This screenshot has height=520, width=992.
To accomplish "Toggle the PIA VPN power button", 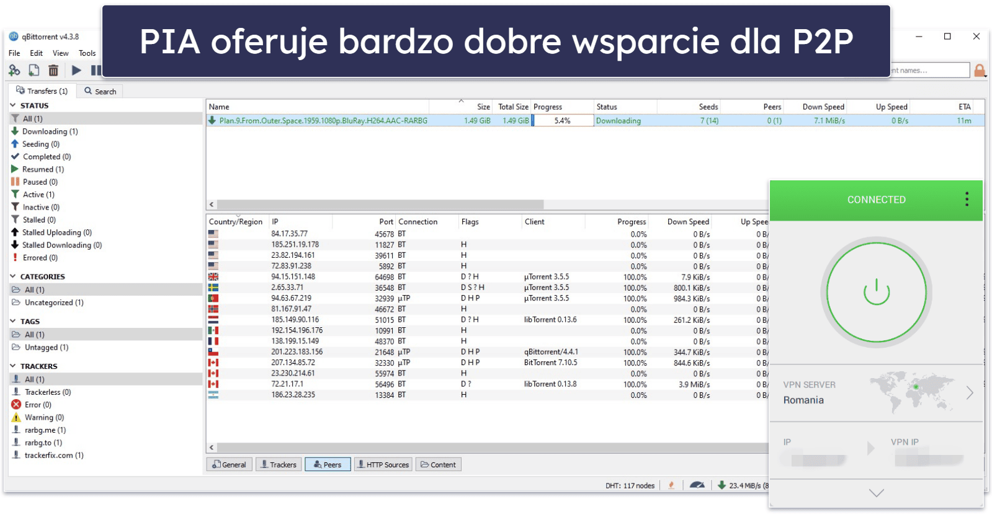I will click(x=877, y=292).
